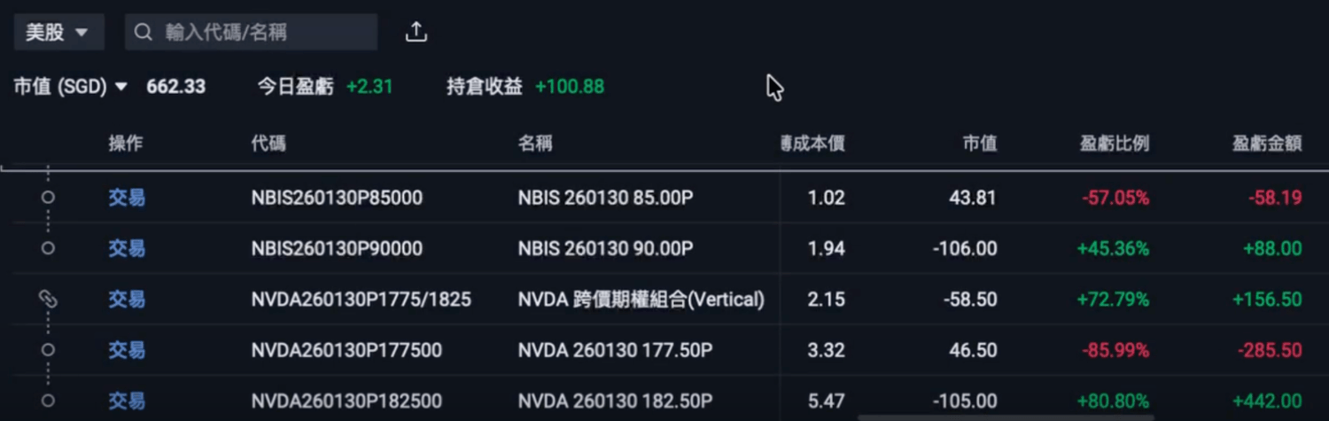Sort by 盈虧金額 column header
1329x421 pixels.
[1267, 144]
